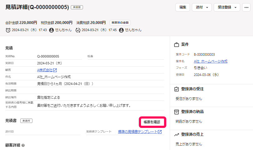This screenshot has height=150, width=253.
Task: Click the 帳票を確認 button
Action: (x=152, y=122)
